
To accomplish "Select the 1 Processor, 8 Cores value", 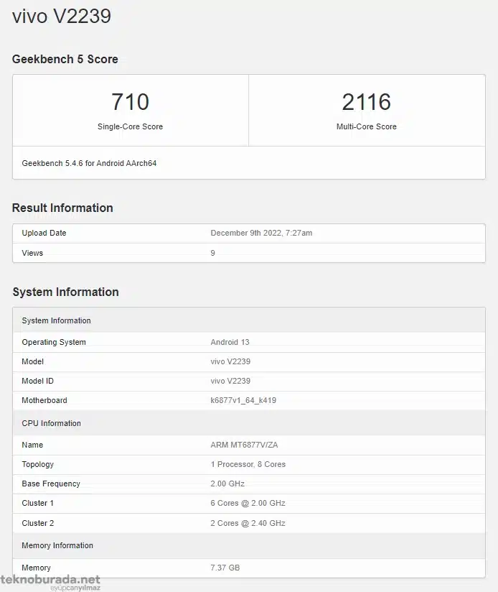I will coord(248,464).
